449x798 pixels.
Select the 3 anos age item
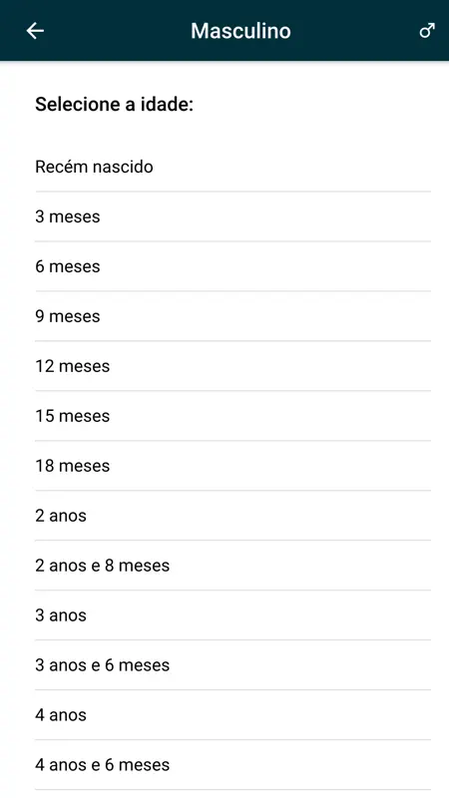233,615
